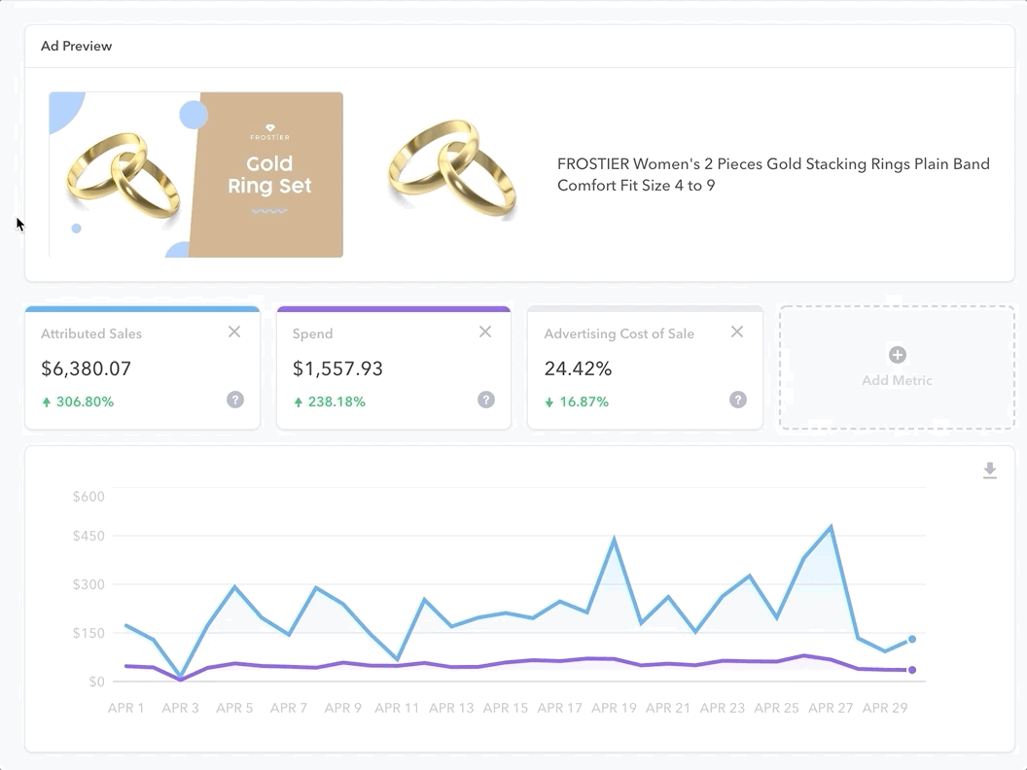
Task: Click the Add Metric plus icon
Action: pyautogui.click(x=898, y=355)
